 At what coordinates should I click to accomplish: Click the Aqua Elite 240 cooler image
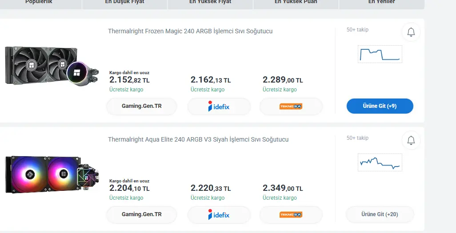(x=52, y=174)
